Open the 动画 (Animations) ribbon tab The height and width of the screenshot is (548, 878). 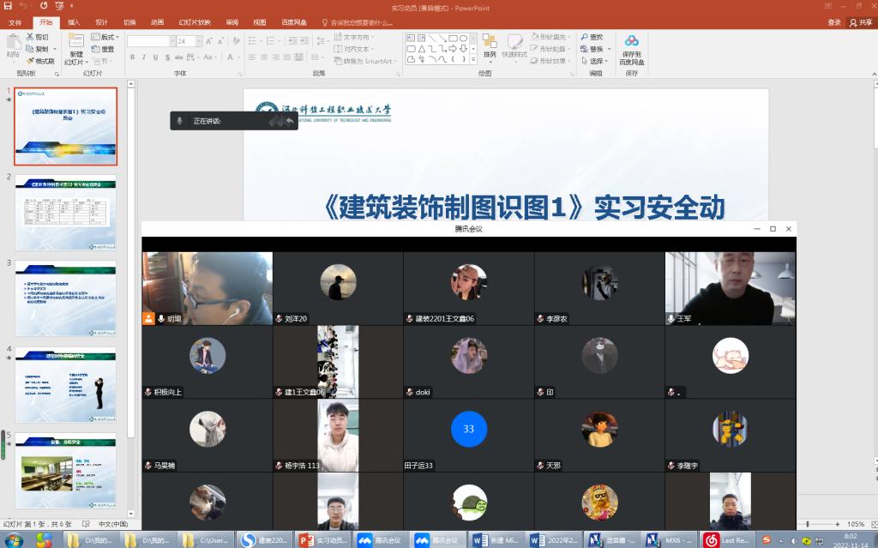[x=157, y=22]
